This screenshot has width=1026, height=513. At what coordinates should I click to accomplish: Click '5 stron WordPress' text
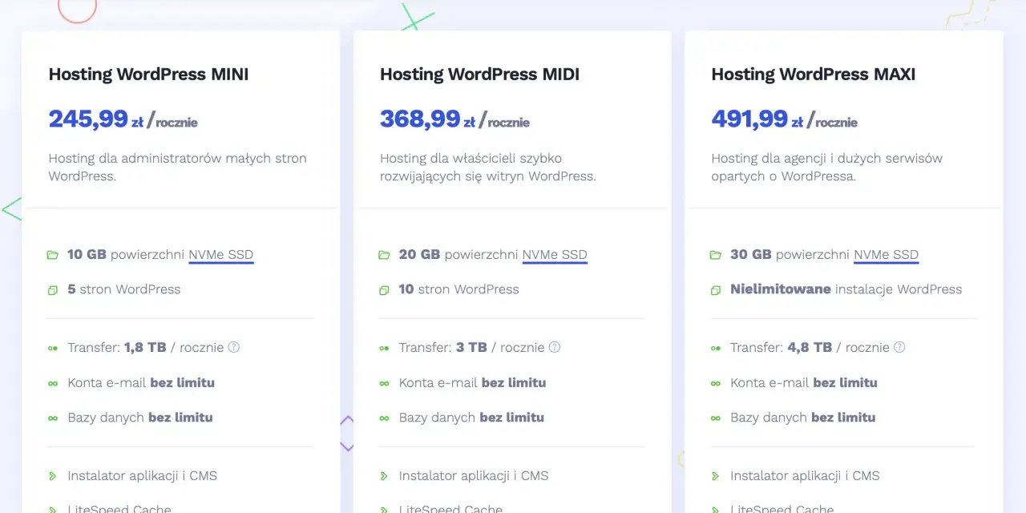tap(124, 289)
